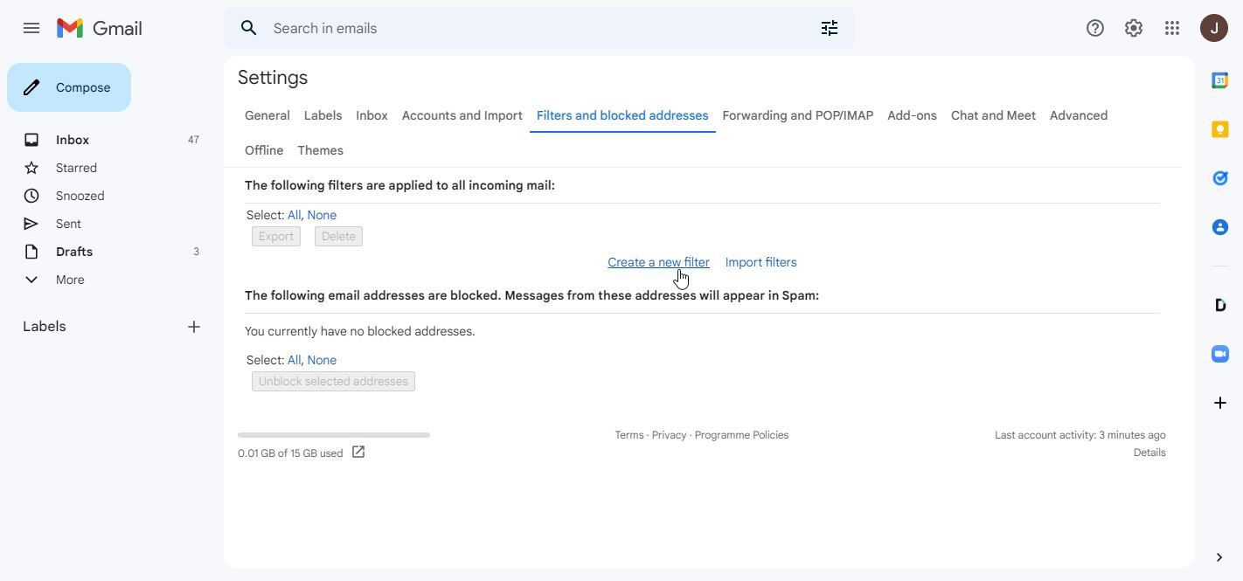Open the Google apps grid
Screen dimensions: 1243x581
click(1172, 28)
